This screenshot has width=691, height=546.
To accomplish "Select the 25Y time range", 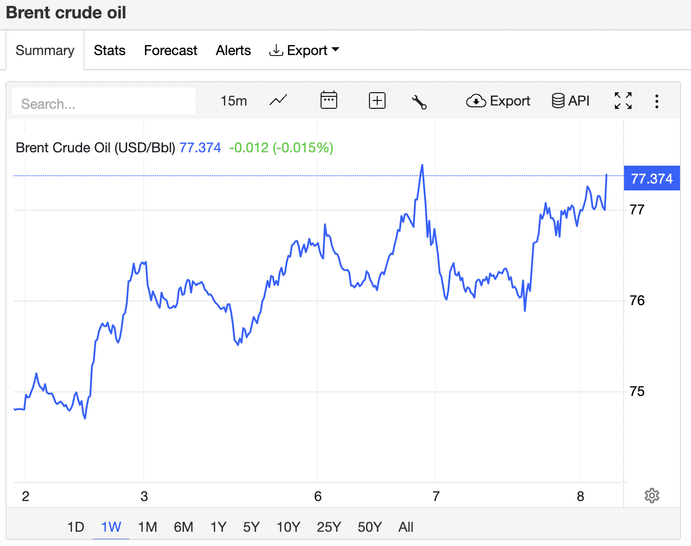I will click(x=329, y=527).
